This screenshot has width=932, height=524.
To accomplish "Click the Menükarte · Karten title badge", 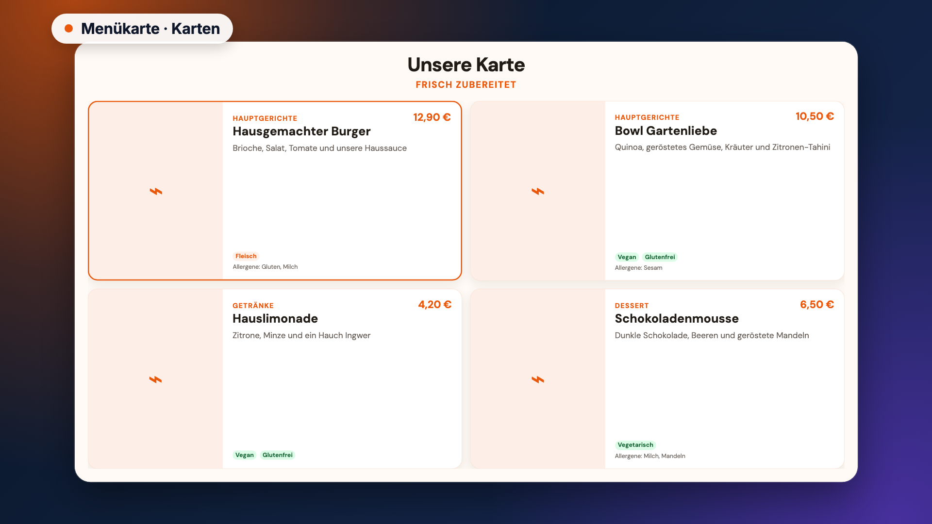I will click(142, 29).
